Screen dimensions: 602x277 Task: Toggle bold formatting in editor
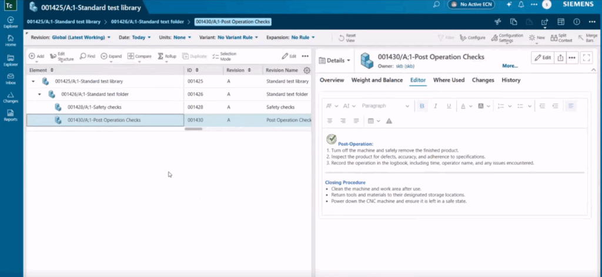click(422, 106)
